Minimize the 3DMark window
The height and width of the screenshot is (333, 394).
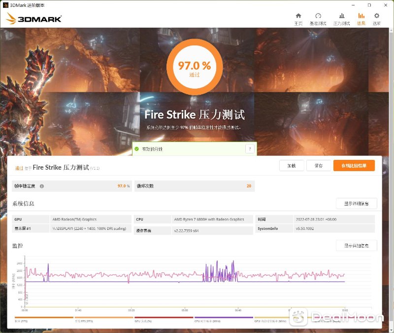point(353,5)
